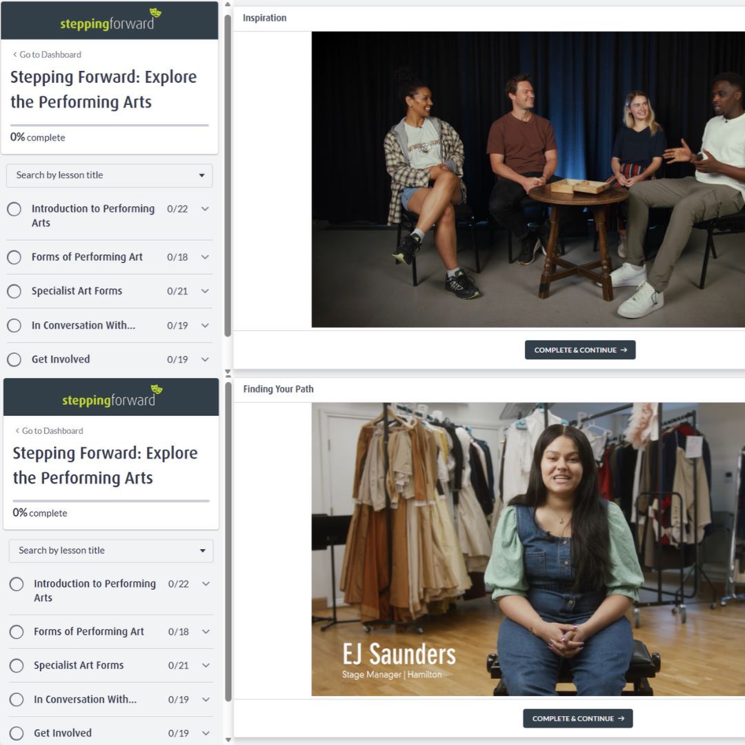745x745 pixels.
Task: Toggle the In Conversation With circle in Finding Your Path sidebar
Action: [17, 699]
